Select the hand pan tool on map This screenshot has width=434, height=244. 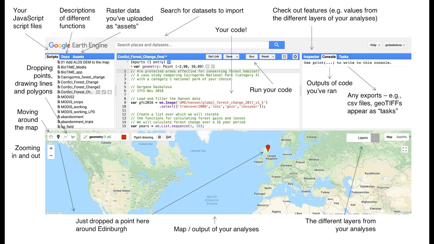pos(51,137)
